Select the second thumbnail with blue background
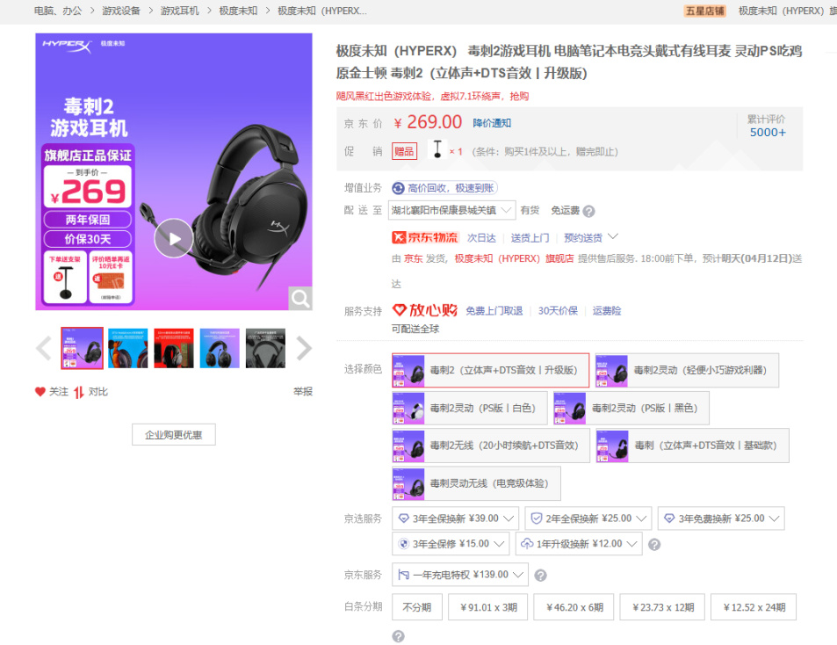Image resolution: width=837 pixels, height=645 pixels. [x=127, y=348]
